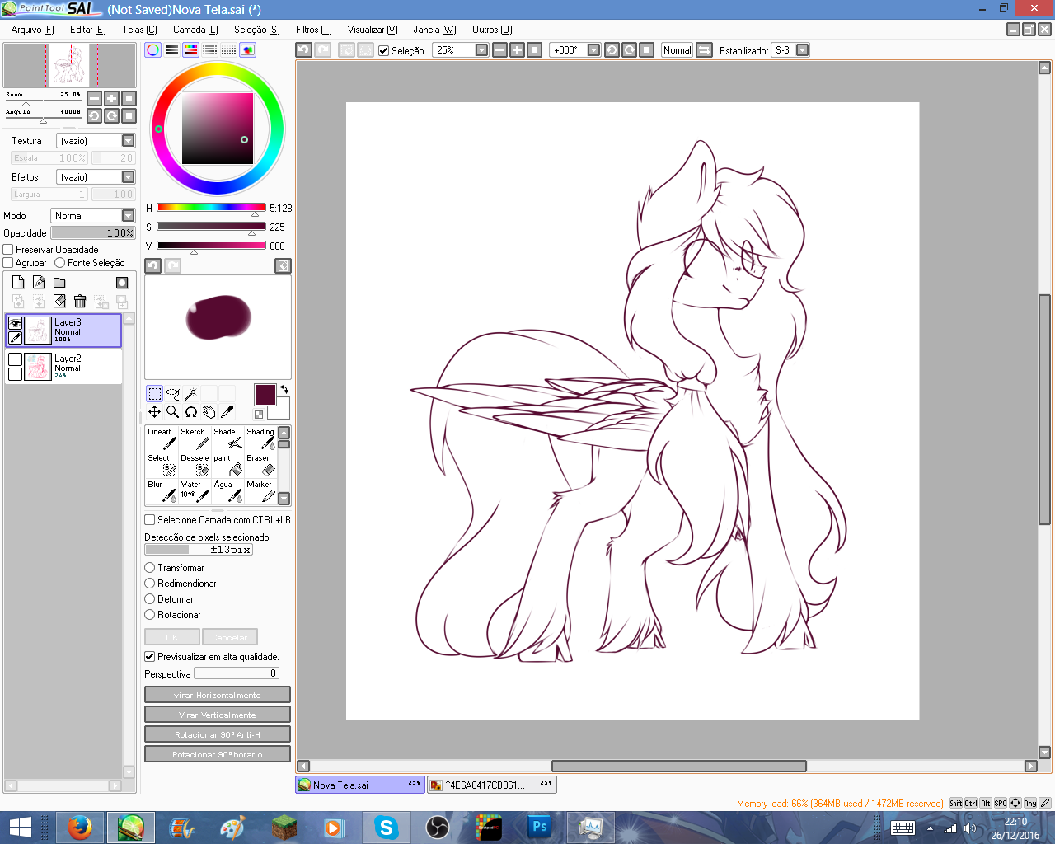Click on the Opacidade slider
1055x844 pixels.
tap(93, 233)
